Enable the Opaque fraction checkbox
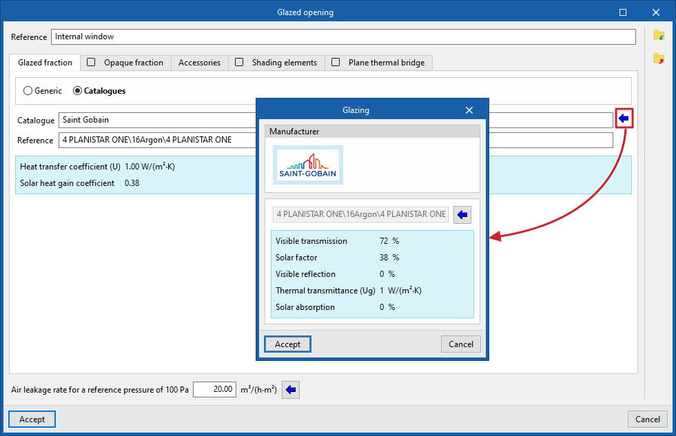676x436 pixels. coord(91,63)
